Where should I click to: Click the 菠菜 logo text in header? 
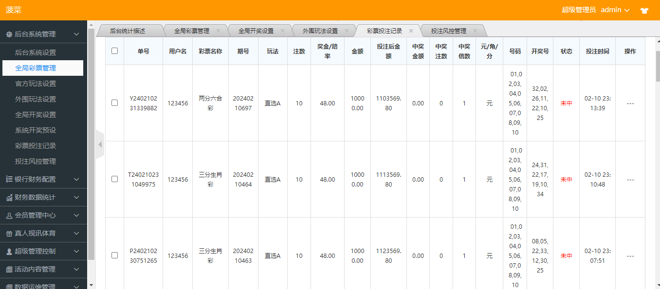[x=14, y=10]
